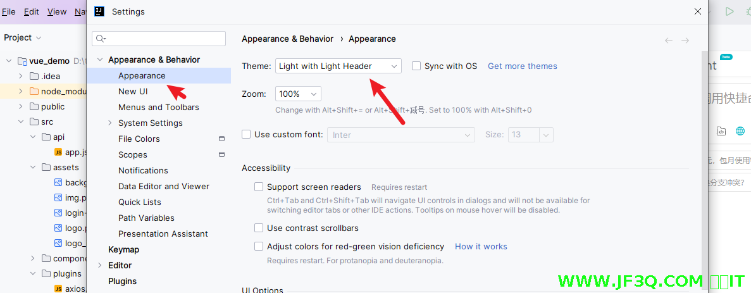The width and height of the screenshot is (751, 293).
Task: Toggle the Use custom font checkbox
Action: point(247,134)
